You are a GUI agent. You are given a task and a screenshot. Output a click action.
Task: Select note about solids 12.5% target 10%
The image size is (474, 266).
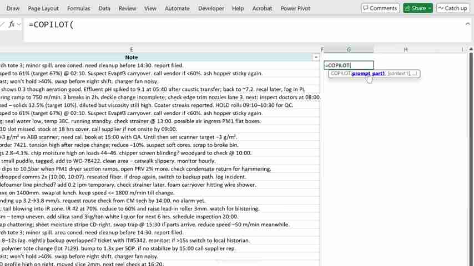point(160,105)
